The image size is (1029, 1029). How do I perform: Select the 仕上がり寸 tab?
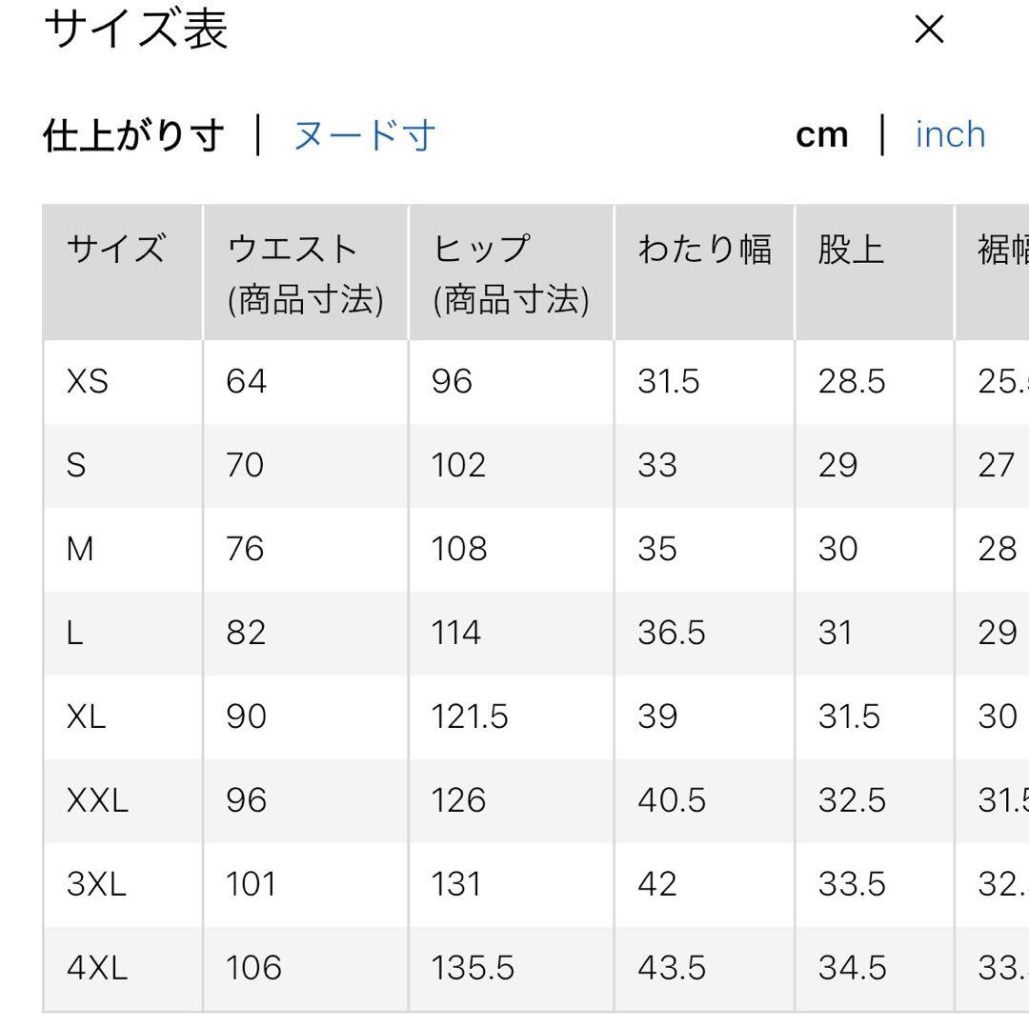(134, 135)
